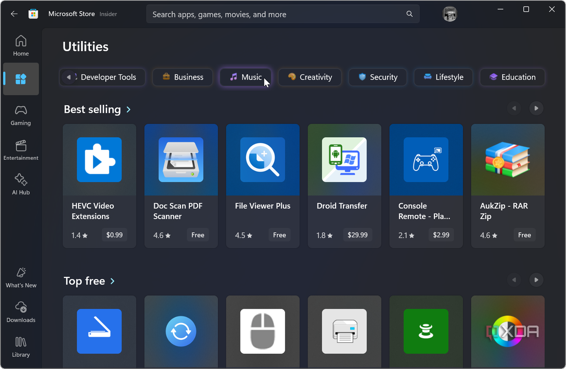This screenshot has height=369, width=566.
Task: Select the Lifestyle category chip
Action: (443, 77)
